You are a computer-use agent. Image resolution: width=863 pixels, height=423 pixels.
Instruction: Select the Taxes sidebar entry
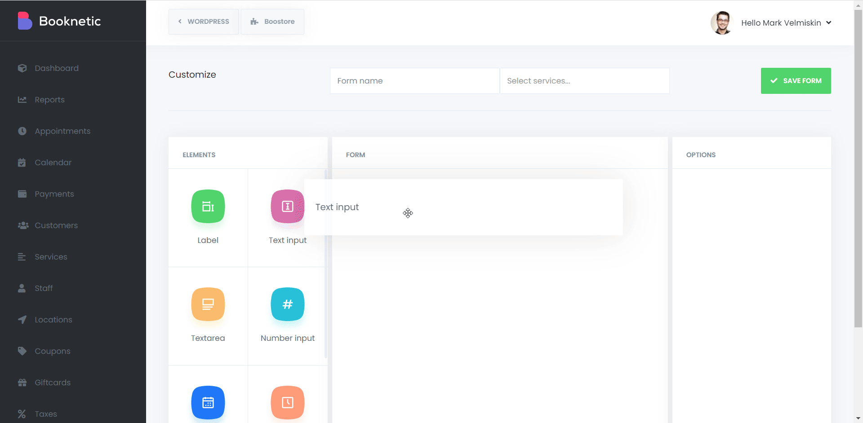pos(46,414)
